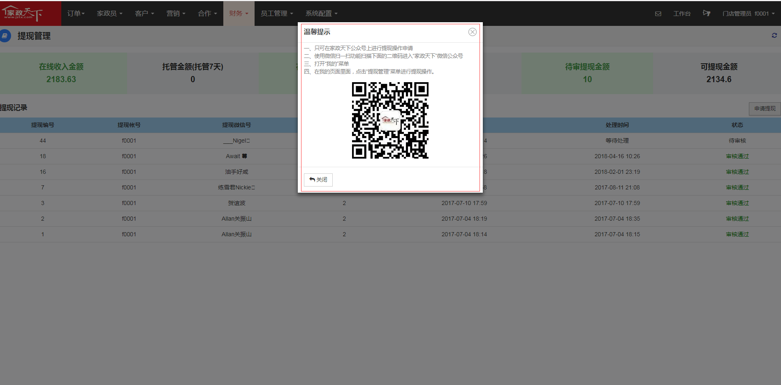
Task: Click the 状态 column header
Action: (x=737, y=125)
